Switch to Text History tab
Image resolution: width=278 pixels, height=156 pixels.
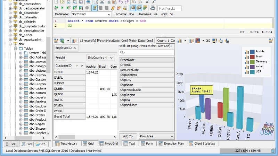66,144
